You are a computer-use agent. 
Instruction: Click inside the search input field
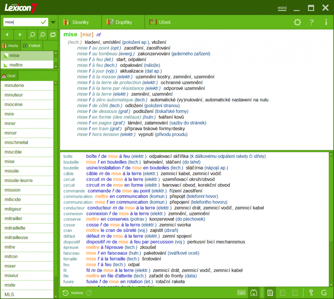[20, 22]
